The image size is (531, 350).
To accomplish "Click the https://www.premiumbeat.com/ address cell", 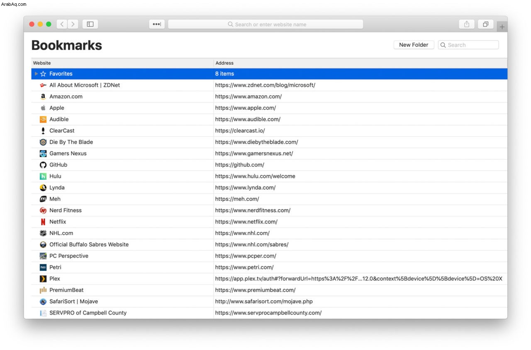I will (x=255, y=290).
